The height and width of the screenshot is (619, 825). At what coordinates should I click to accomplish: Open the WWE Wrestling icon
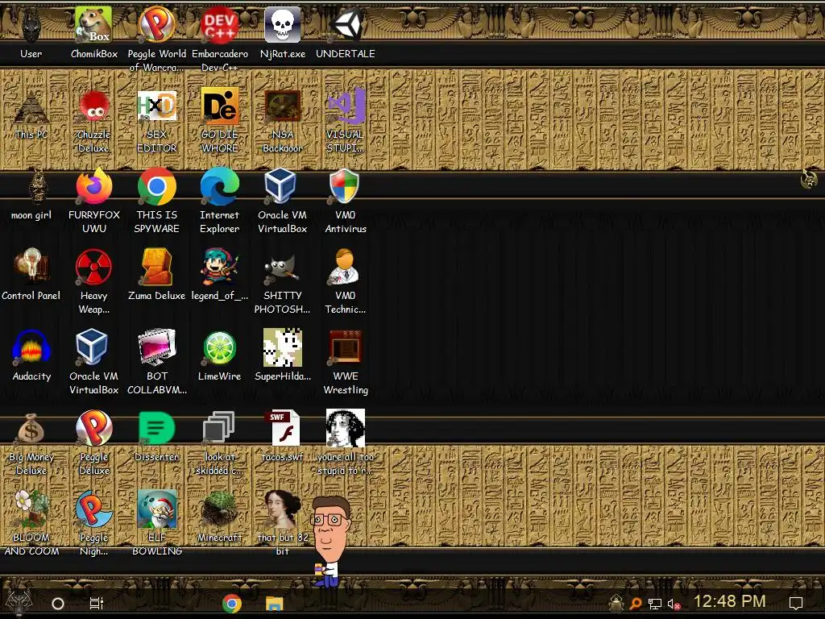346,347
